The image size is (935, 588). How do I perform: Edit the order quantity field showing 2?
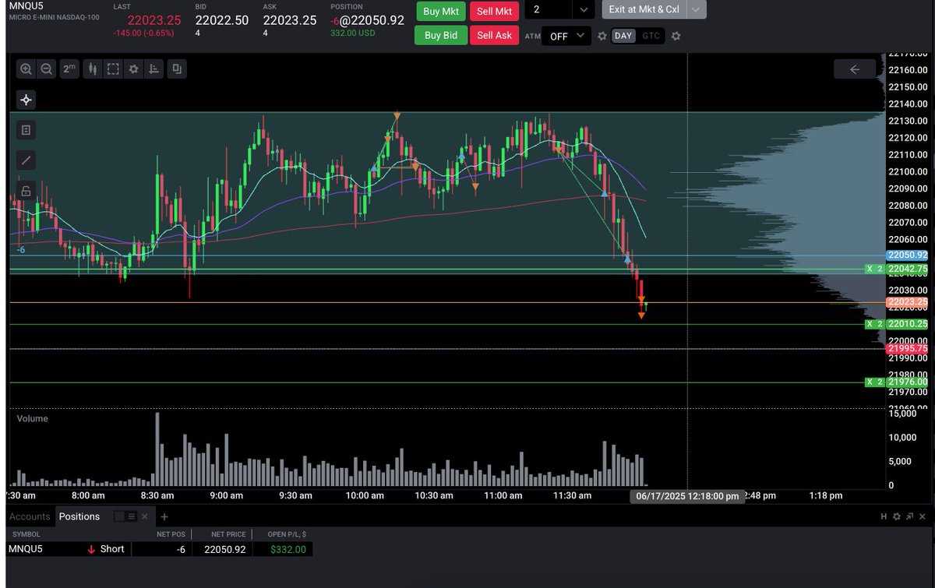[x=549, y=10]
